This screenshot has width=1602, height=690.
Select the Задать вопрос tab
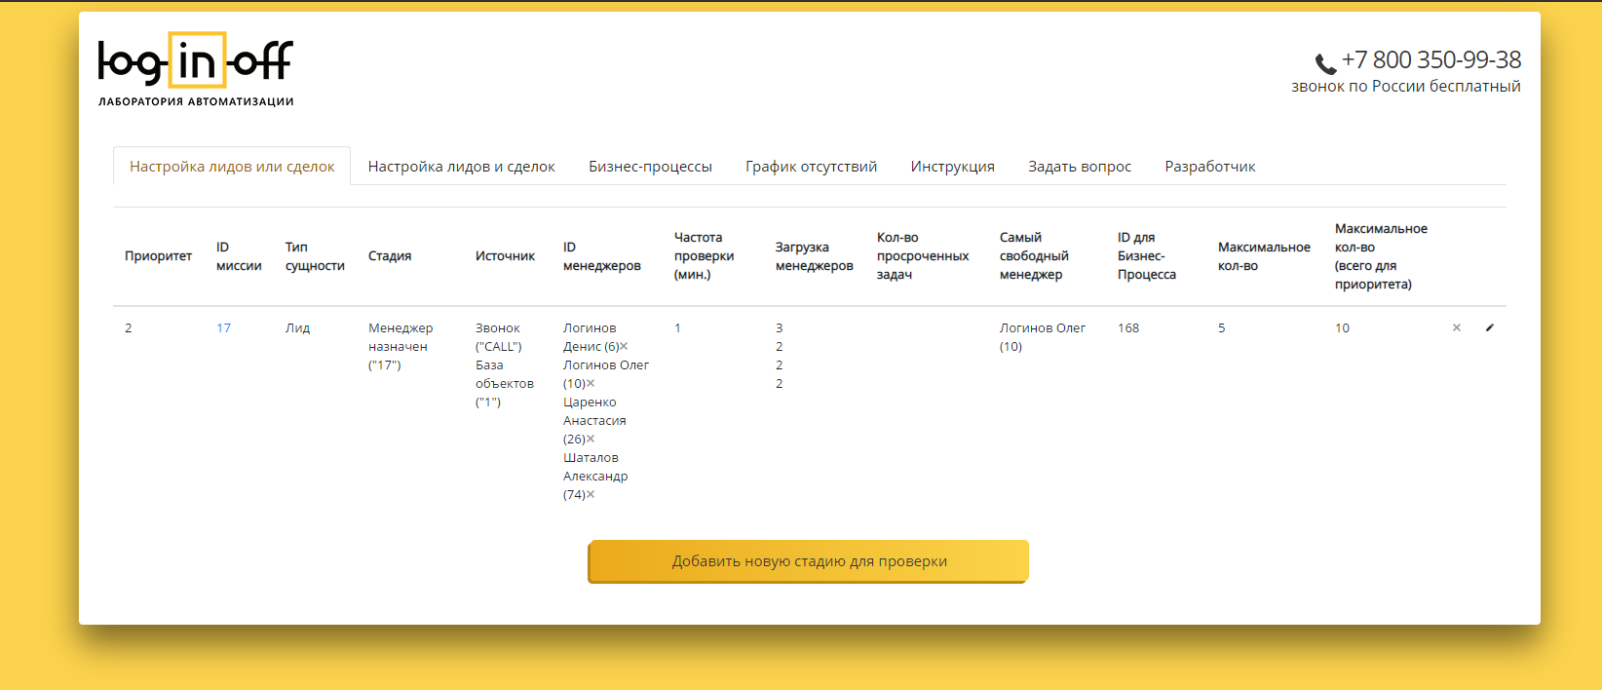pos(1080,167)
